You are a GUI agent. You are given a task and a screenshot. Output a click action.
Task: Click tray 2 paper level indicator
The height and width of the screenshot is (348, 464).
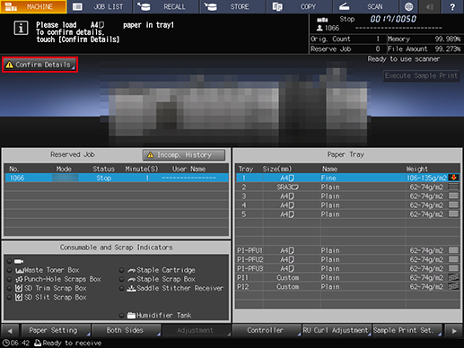coord(453,187)
